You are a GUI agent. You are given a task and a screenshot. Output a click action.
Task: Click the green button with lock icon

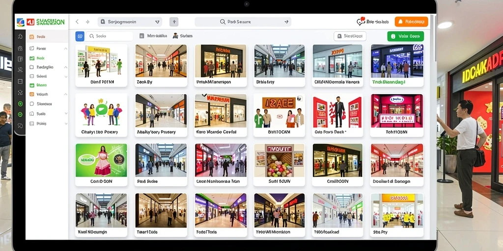(x=405, y=36)
